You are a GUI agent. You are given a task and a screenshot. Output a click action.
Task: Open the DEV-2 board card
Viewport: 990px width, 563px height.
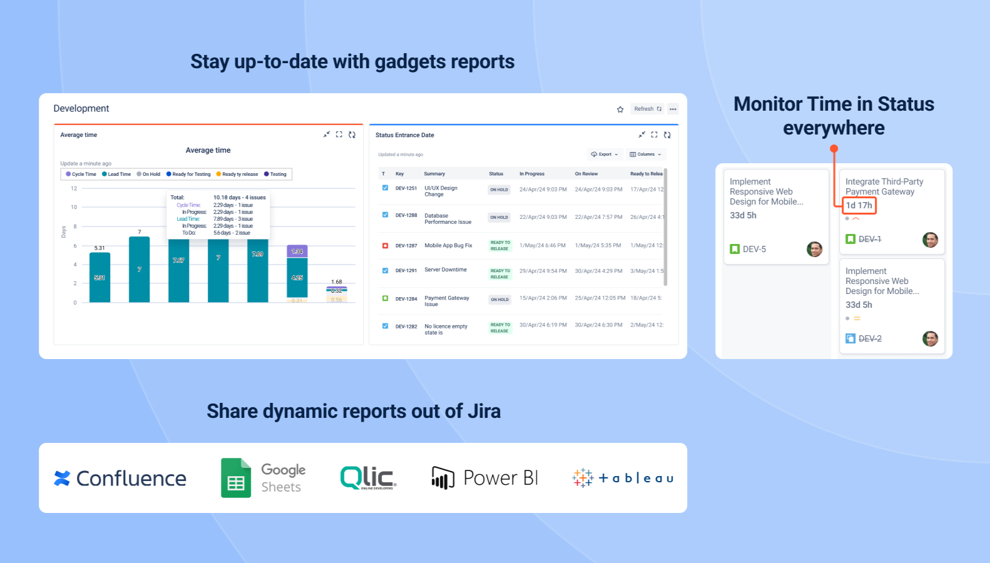[x=892, y=307]
